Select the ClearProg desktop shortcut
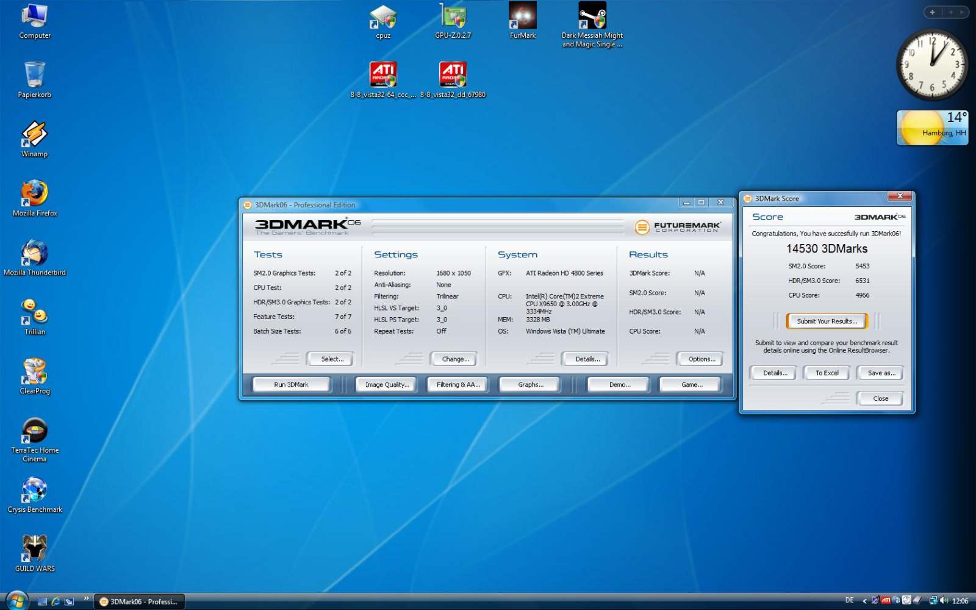 pos(35,376)
